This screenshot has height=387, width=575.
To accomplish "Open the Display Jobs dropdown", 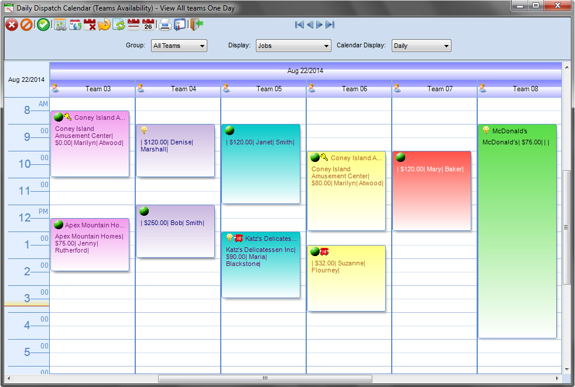I will (293, 46).
